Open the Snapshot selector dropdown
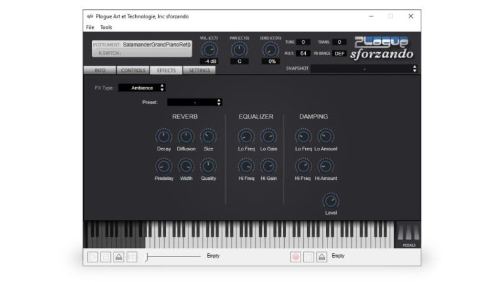The height and width of the screenshot is (282, 504). 364,69
